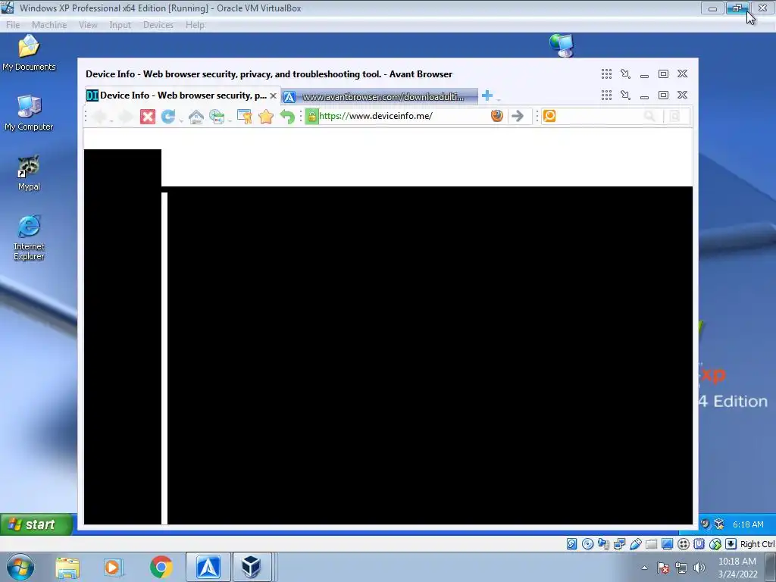Click the greyed Back arrow in Avant toolbar
The image size is (776, 582).
100,117
